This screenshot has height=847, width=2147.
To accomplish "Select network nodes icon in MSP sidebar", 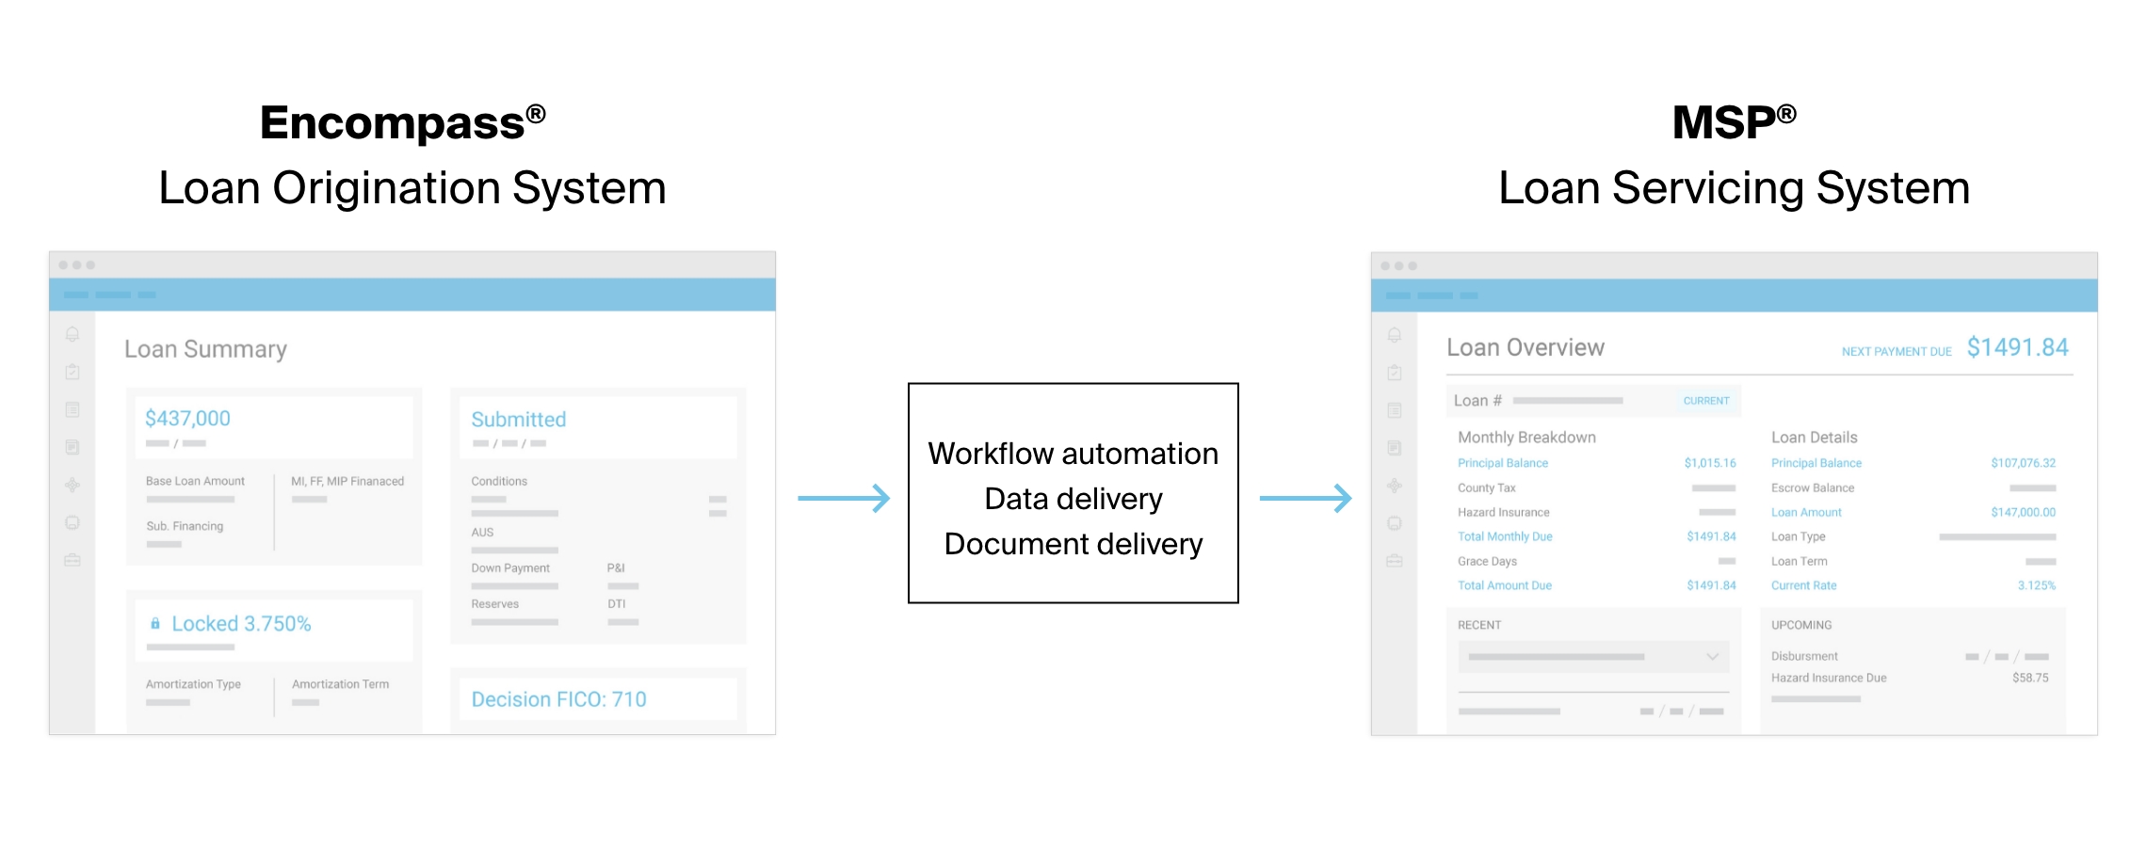I will click(x=1395, y=486).
